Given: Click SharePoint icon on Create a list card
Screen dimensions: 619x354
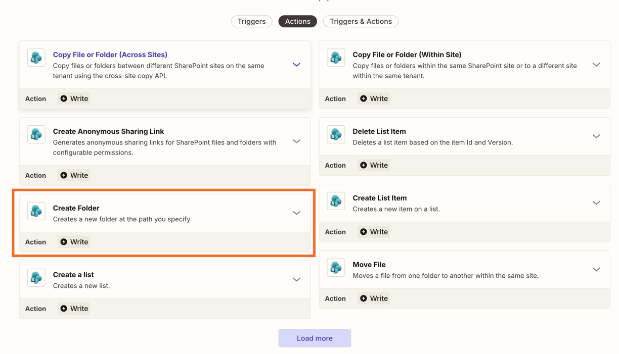Looking at the screenshot, I should pos(36,278).
